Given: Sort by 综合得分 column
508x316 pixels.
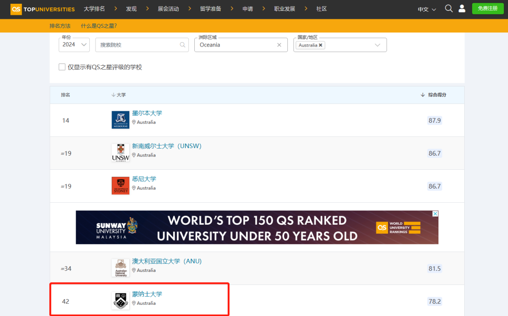Looking at the screenshot, I should click(x=433, y=95).
